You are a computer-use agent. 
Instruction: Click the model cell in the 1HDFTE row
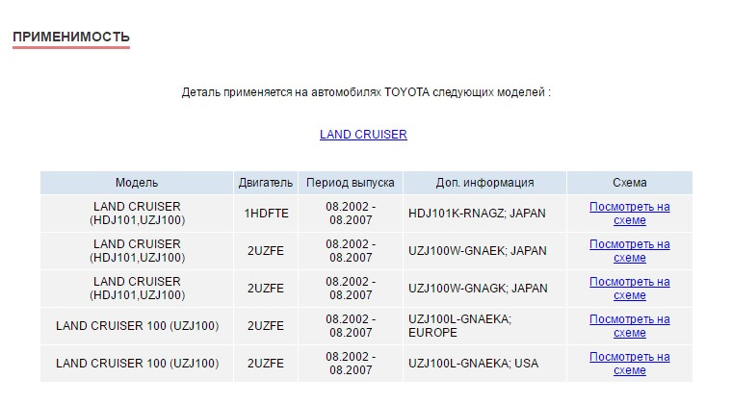pyautogui.click(x=137, y=214)
